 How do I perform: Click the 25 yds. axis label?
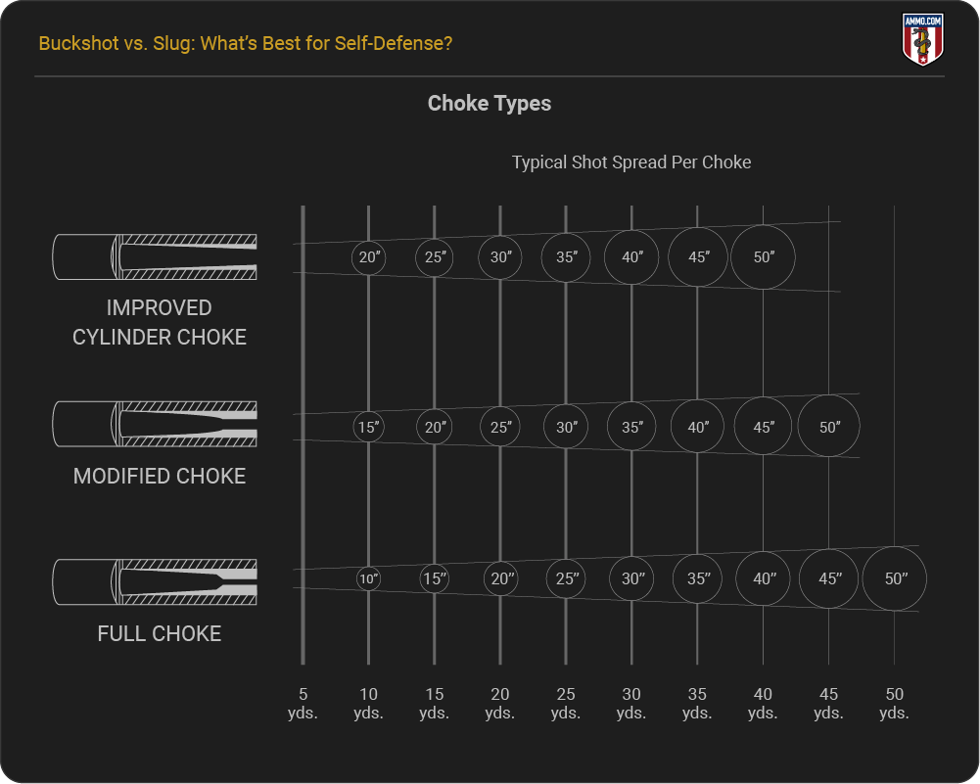[566, 703]
